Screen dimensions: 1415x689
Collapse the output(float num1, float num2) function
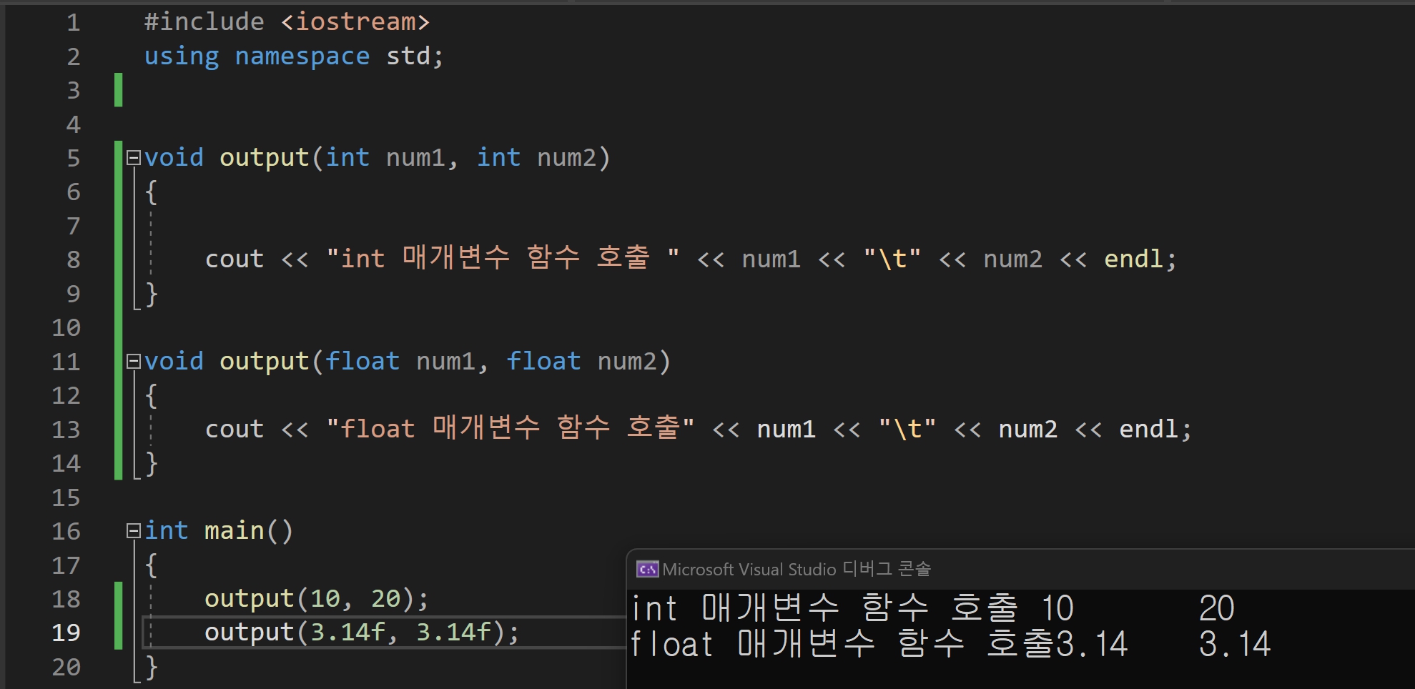point(134,362)
